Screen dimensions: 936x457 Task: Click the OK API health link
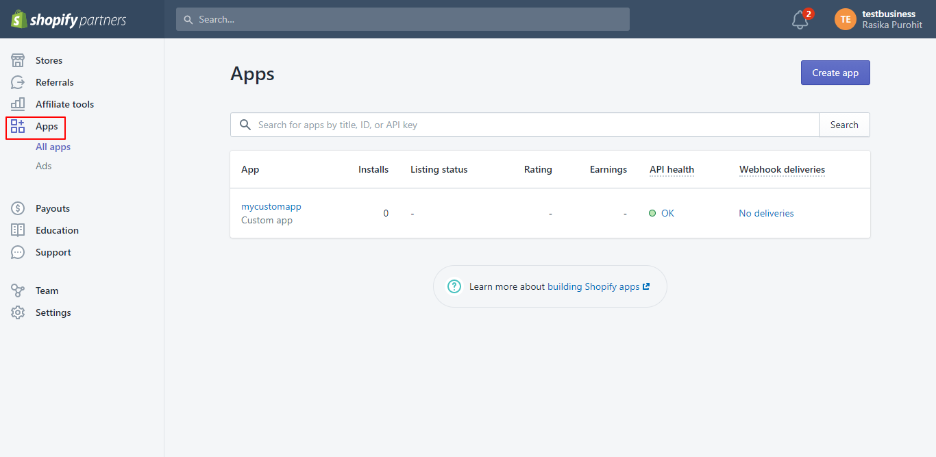click(x=667, y=213)
